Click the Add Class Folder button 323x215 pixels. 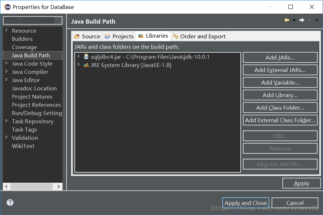[280, 107]
